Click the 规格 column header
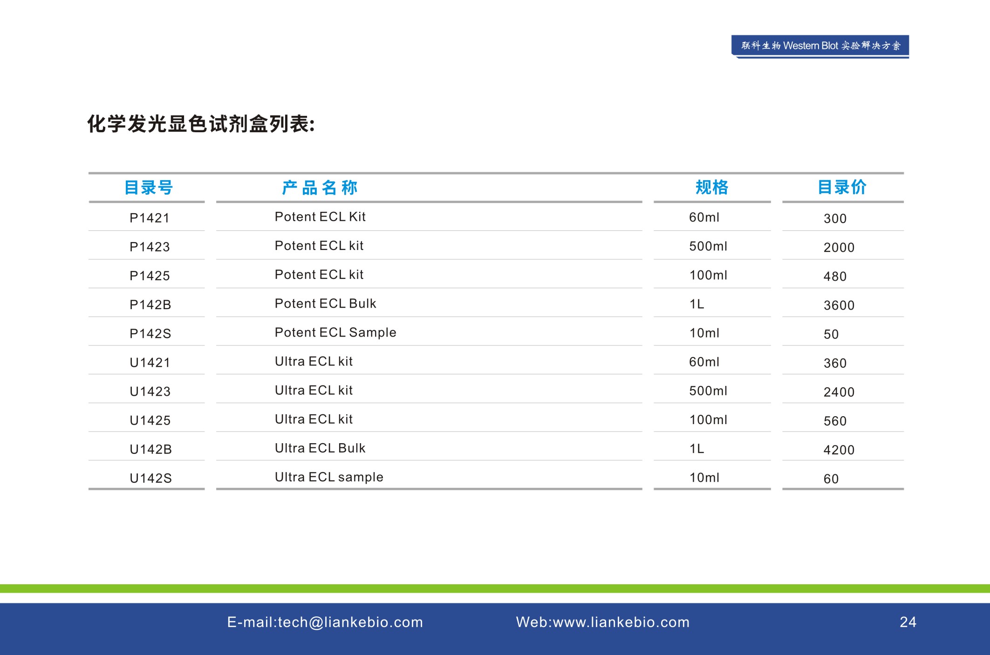 (712, 187)
